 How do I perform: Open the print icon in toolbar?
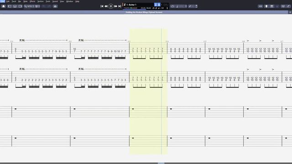55,6
